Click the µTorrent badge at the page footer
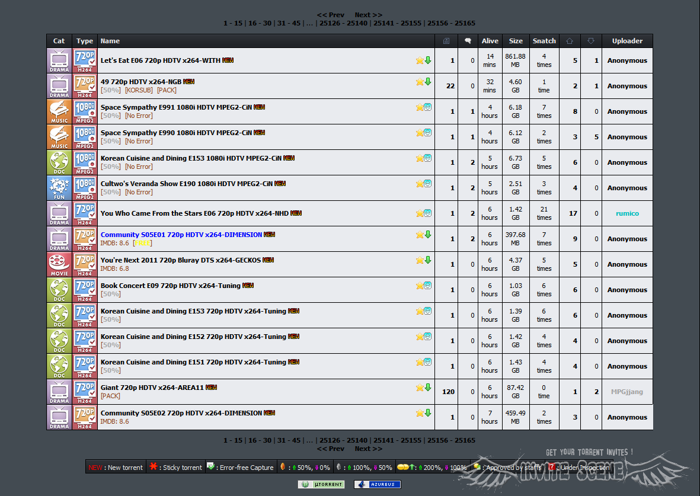The height and width of the screenshot is (496, 700). 321,484
